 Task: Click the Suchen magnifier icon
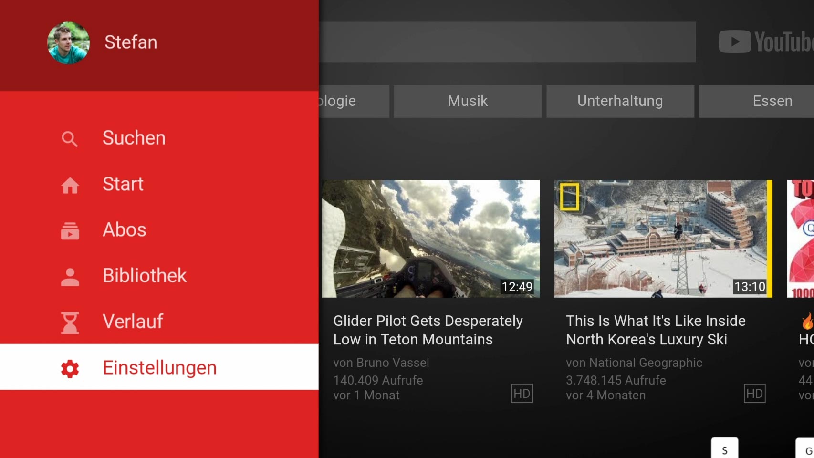pos(70,139)
